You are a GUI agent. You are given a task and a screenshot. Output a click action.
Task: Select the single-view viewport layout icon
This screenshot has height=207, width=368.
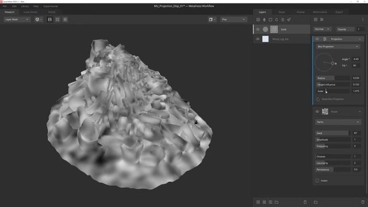pyautogui.click(x=50, y=20)
